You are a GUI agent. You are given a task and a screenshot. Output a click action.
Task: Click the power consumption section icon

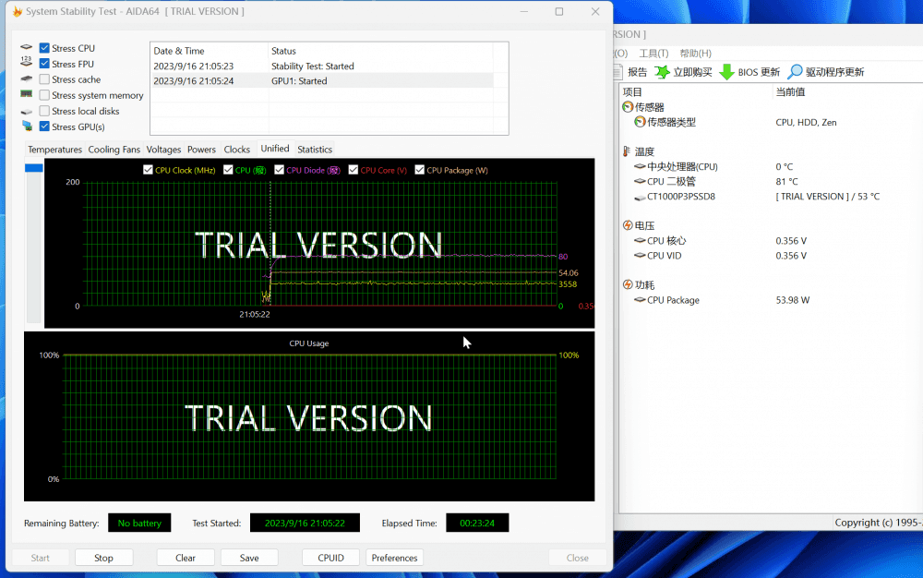tap(628, 285)
